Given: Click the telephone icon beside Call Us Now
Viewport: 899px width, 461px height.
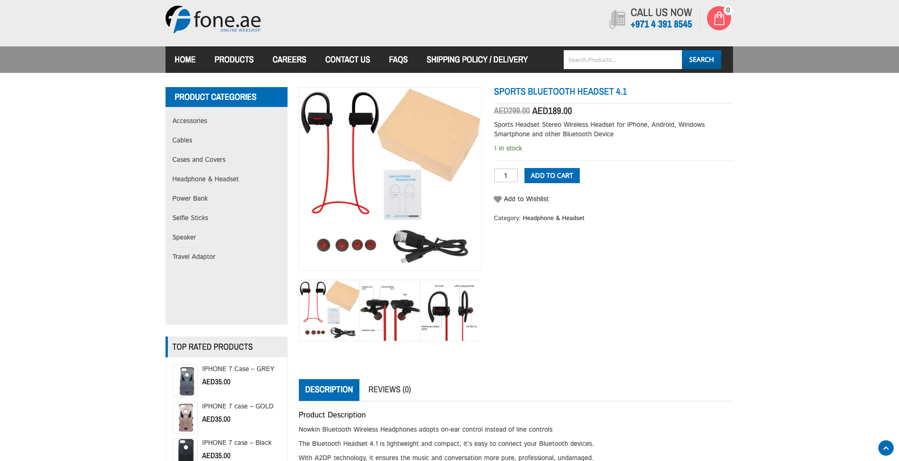Looking at the screenshot, I should (x=617, y=19).
